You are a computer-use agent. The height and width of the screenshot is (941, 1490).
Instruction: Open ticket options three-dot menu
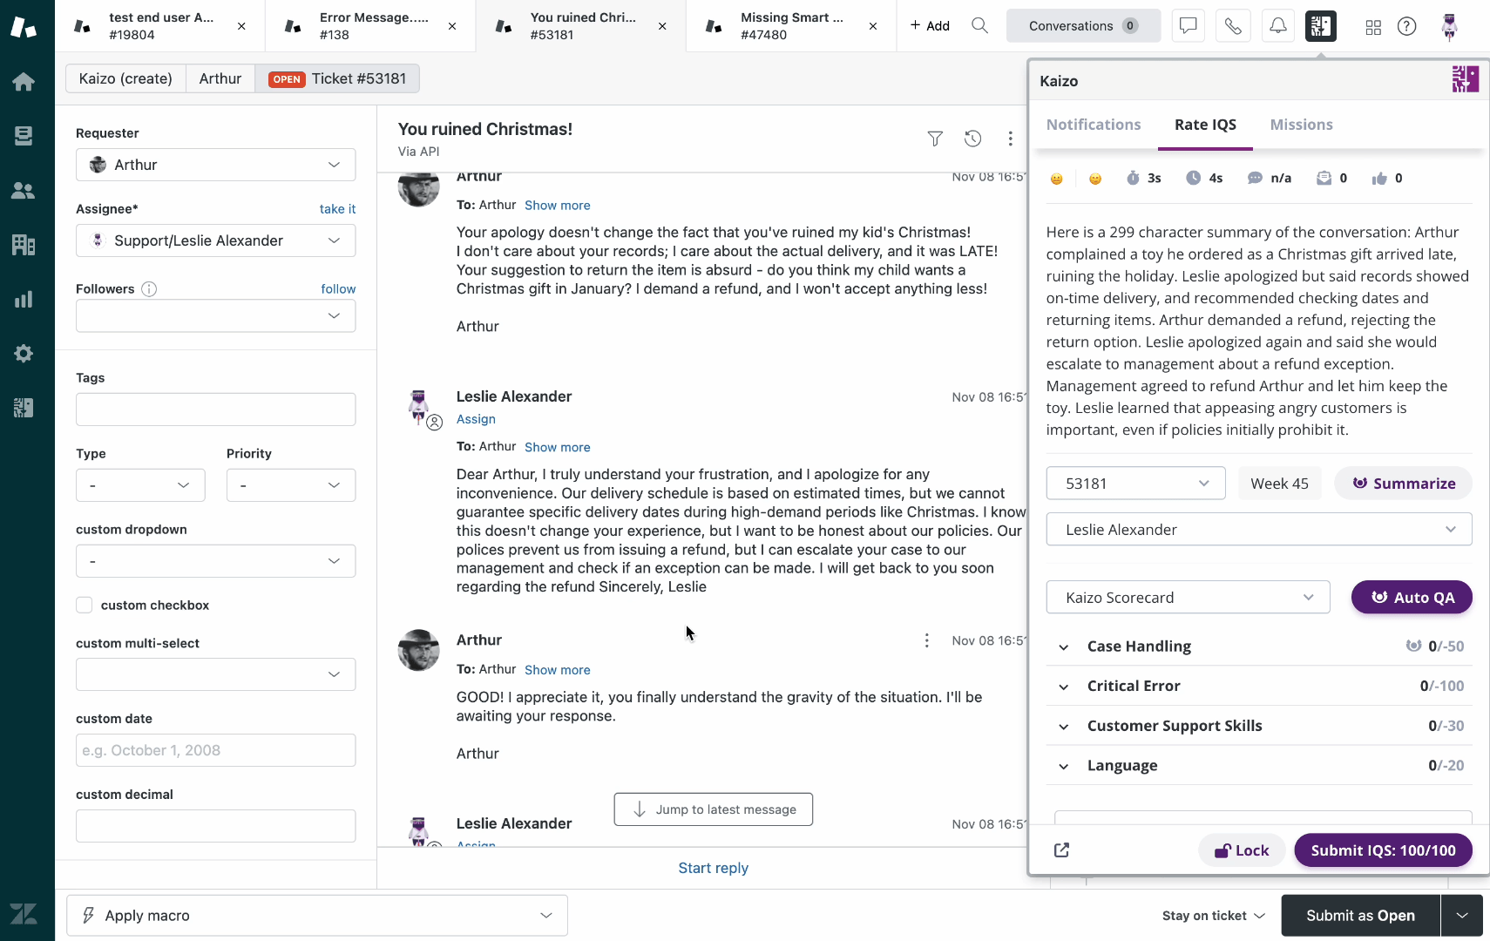coord(1010,139)
